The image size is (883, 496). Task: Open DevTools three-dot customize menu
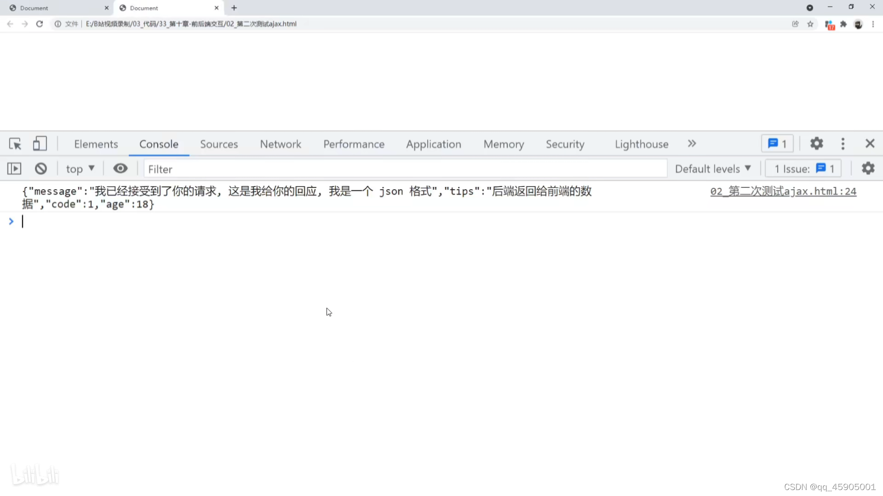point(843,144)
